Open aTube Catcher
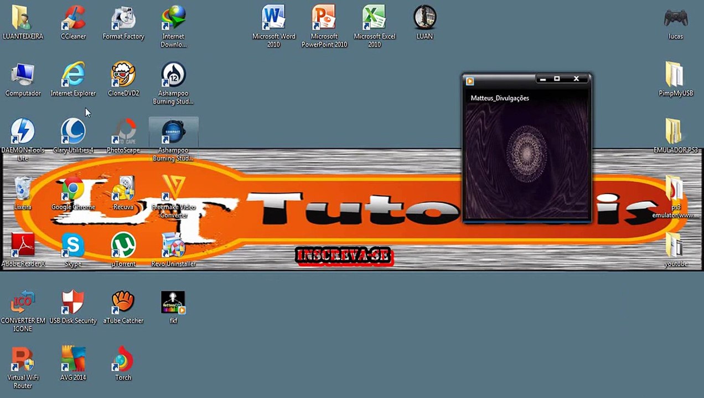This screenshot has width=704, height=398. coord(123,307)
